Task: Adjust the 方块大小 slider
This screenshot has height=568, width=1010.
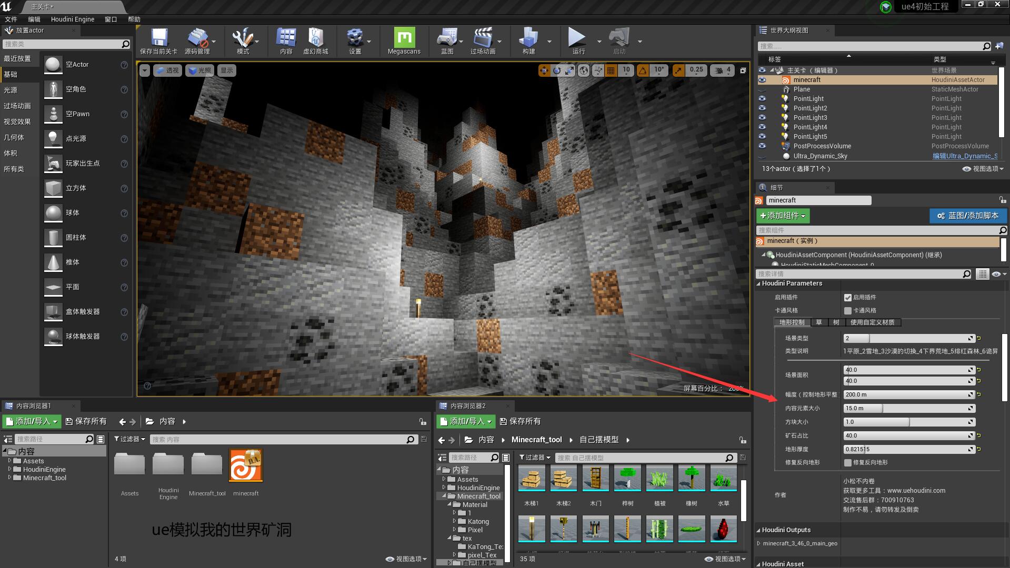Action: point(909,422)
